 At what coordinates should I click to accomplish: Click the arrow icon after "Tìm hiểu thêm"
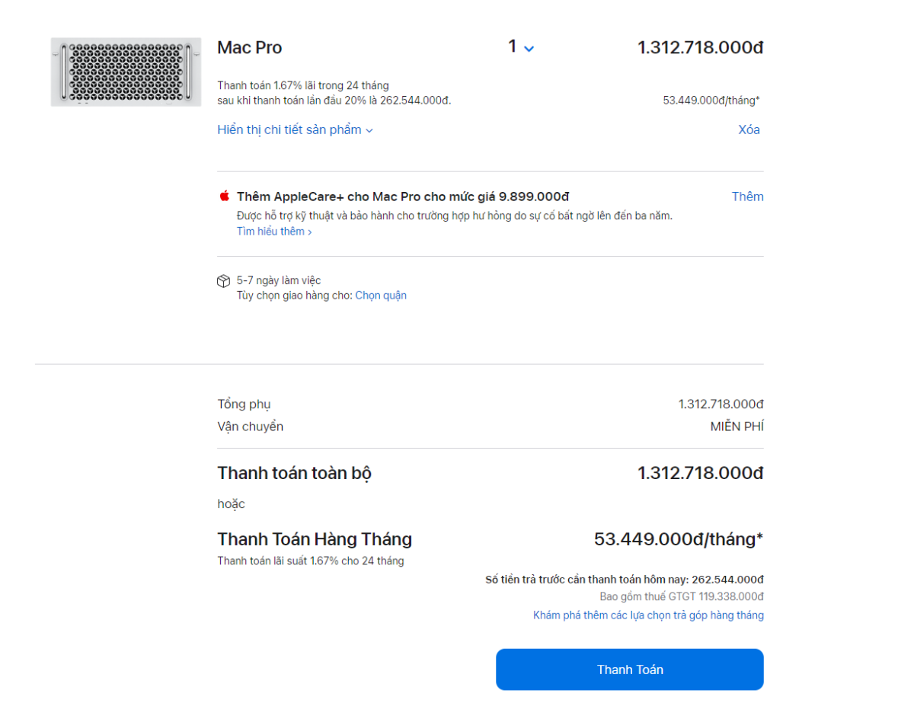click(309, 231)
